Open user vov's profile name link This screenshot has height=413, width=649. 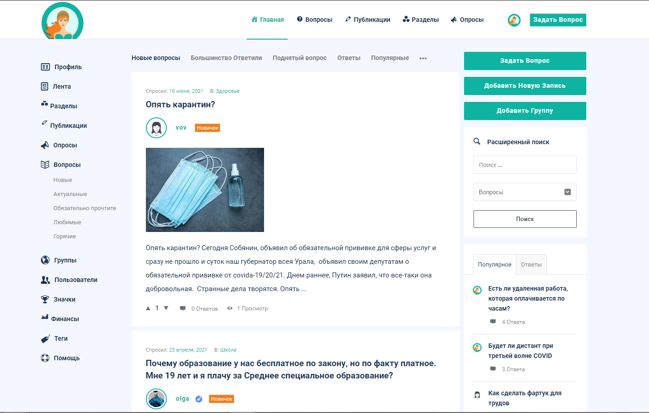(x=181, y=128)
